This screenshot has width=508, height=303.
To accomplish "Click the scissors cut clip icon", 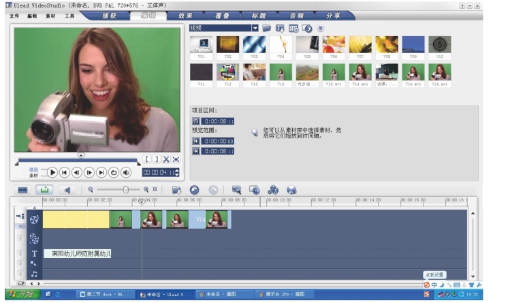I will point(165,159).
